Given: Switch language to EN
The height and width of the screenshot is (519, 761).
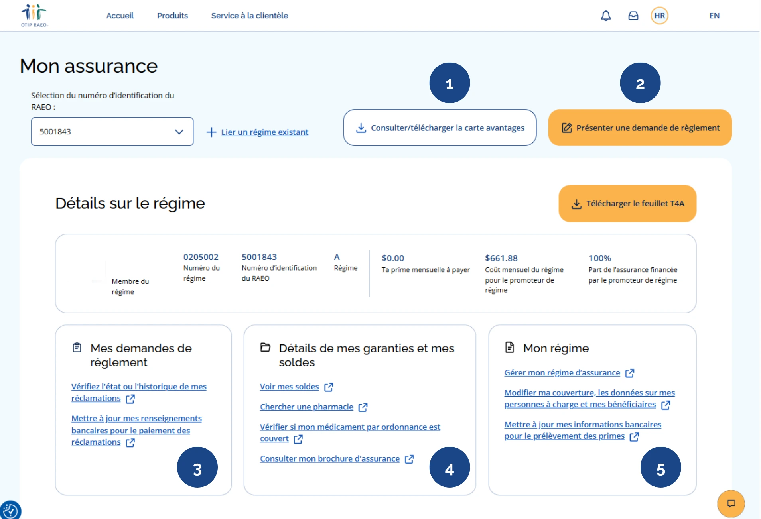Looking at the screenshot, I should pos(714,16).
